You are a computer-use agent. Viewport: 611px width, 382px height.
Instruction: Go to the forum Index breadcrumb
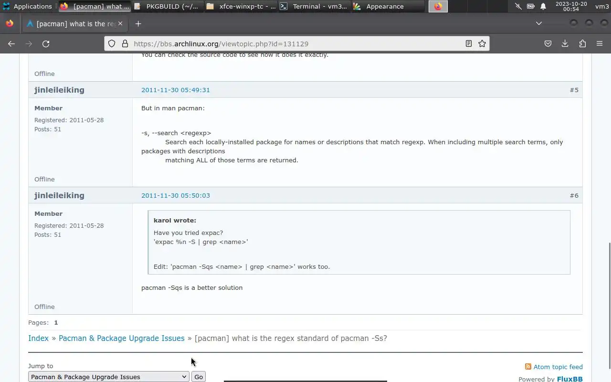pos(38,338)
